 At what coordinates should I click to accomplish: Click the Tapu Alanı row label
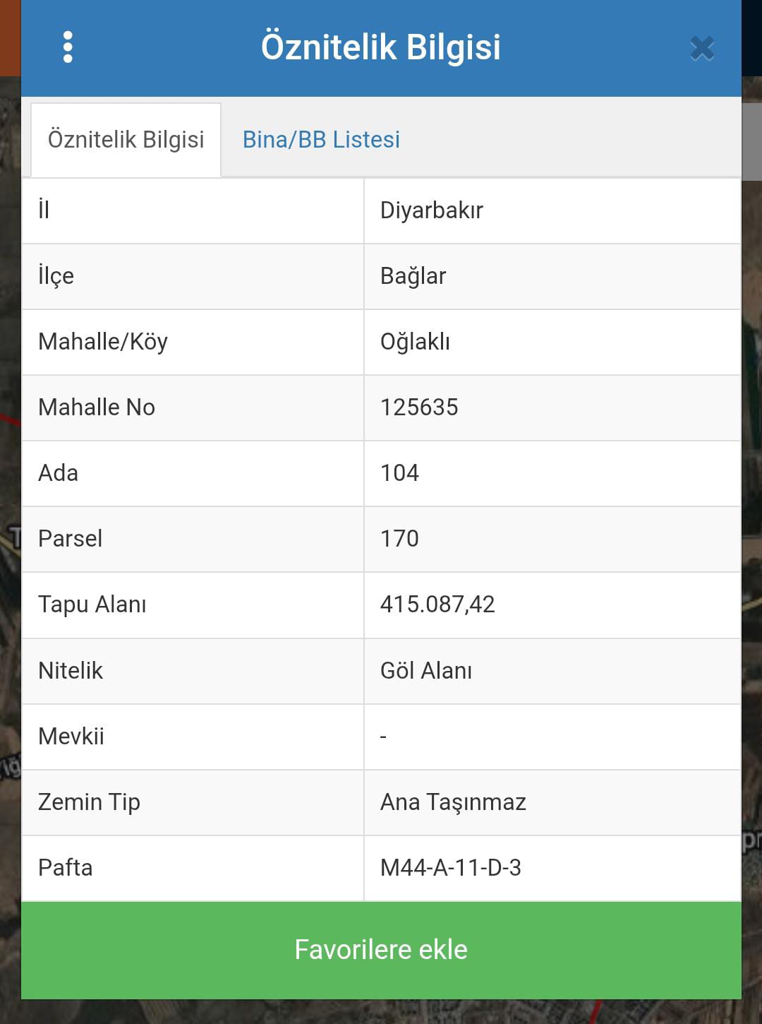[92, 605]
